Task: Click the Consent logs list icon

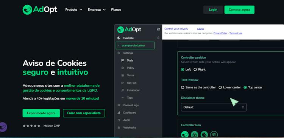Action: (x=119, y=105)
